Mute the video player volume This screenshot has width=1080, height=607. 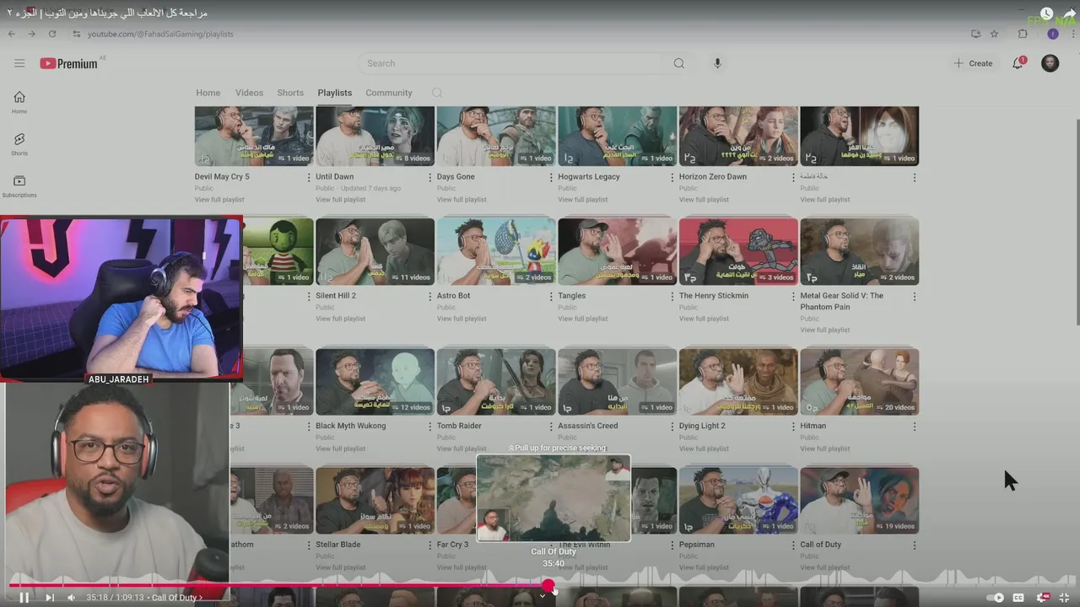(71, 597)
